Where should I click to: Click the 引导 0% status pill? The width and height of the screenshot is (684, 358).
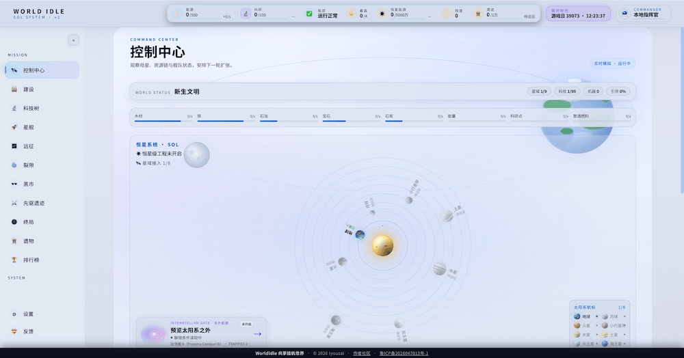point(618,92)
